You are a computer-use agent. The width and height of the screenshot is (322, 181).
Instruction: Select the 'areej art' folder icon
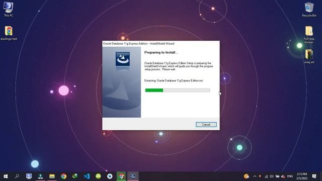309,56
